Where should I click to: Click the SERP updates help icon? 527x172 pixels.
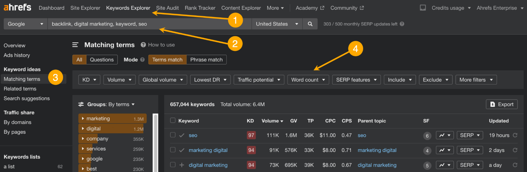[x=402, y=24]
